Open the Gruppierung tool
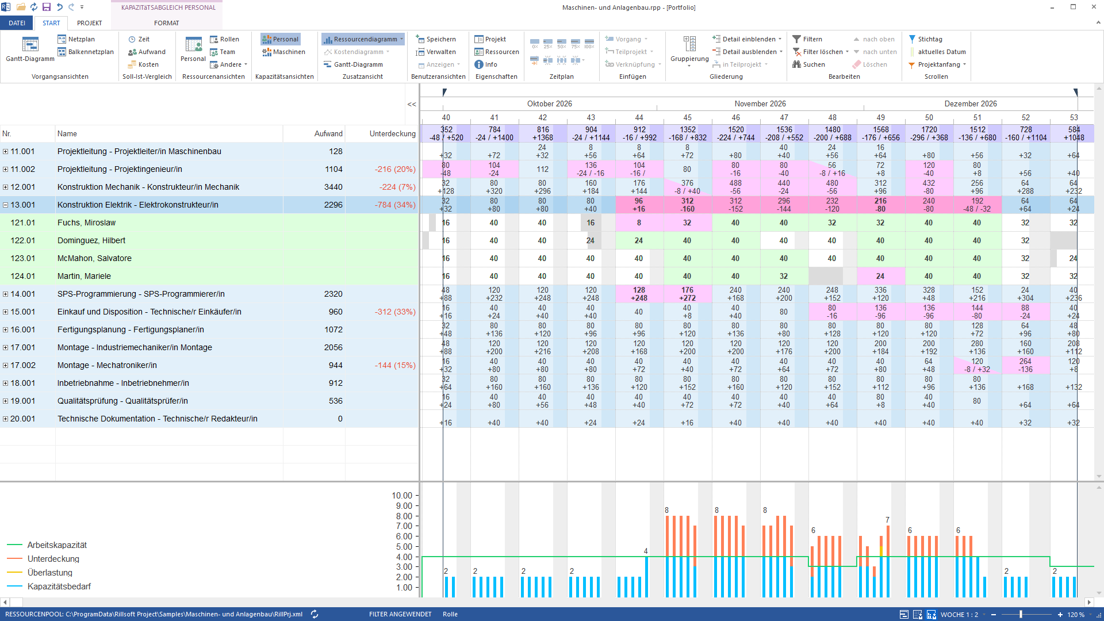1104x621 pixels. point(689,51)
